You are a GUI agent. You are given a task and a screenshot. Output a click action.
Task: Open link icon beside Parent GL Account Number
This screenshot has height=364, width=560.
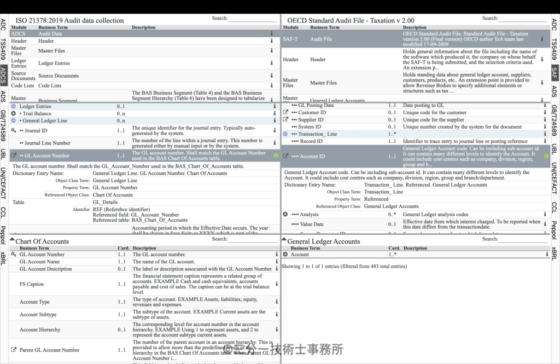coord(14,350)
